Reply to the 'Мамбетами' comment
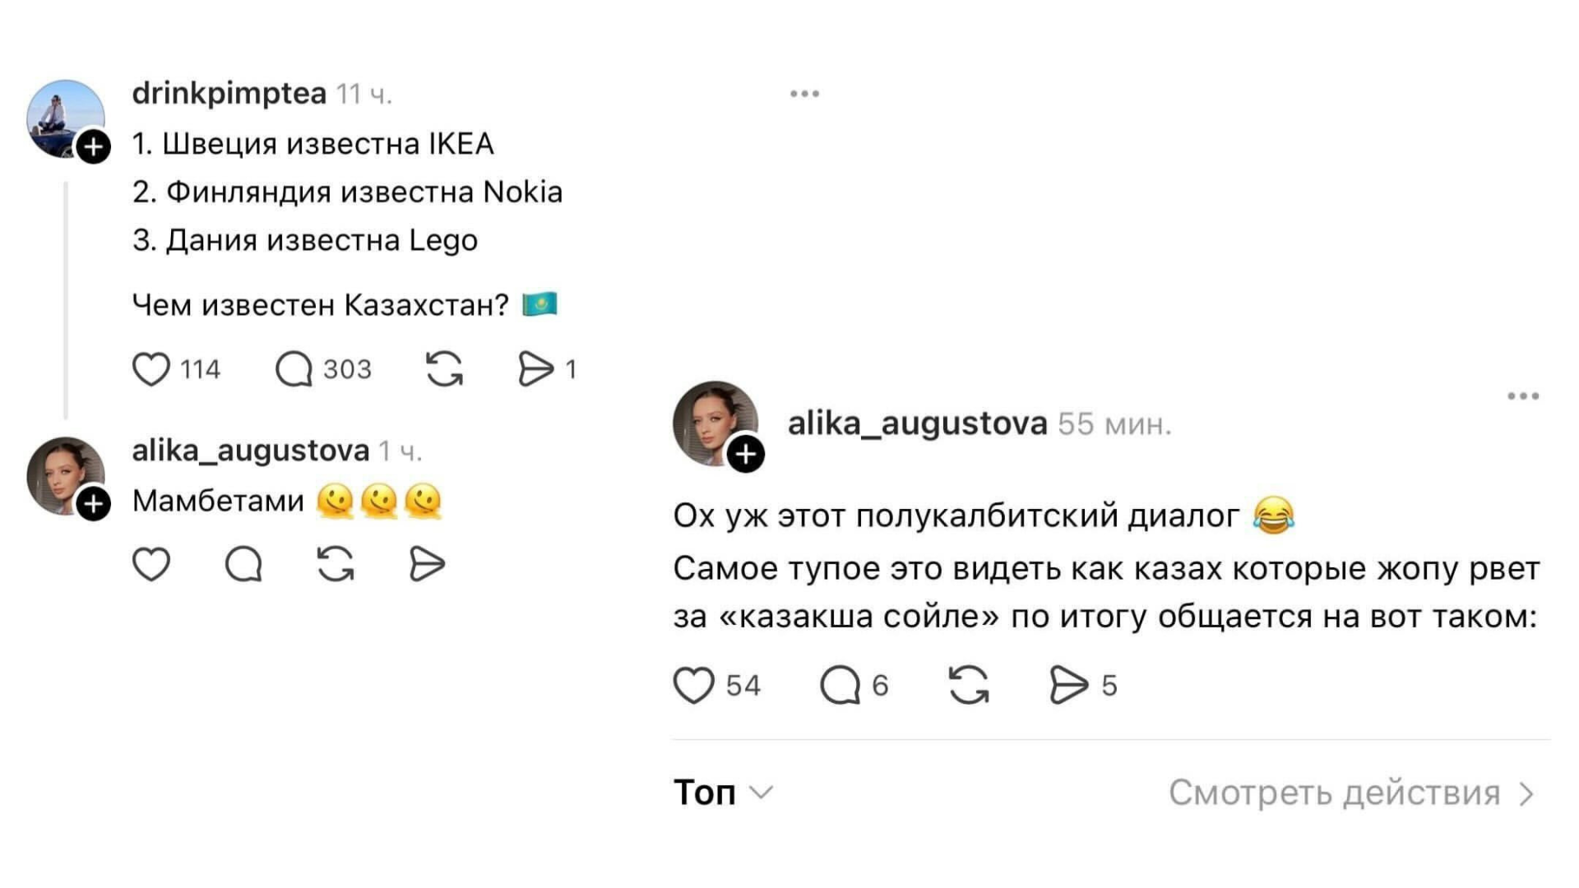Viewport: 1579px width, 888px height. click(x=243, y=565)
